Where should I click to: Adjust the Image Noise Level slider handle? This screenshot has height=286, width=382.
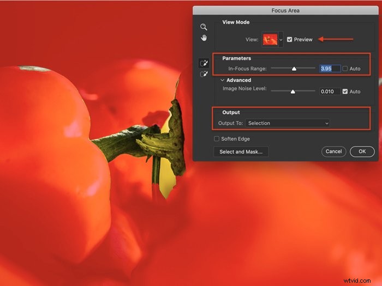pyautogui.click(x=293, y=92)
